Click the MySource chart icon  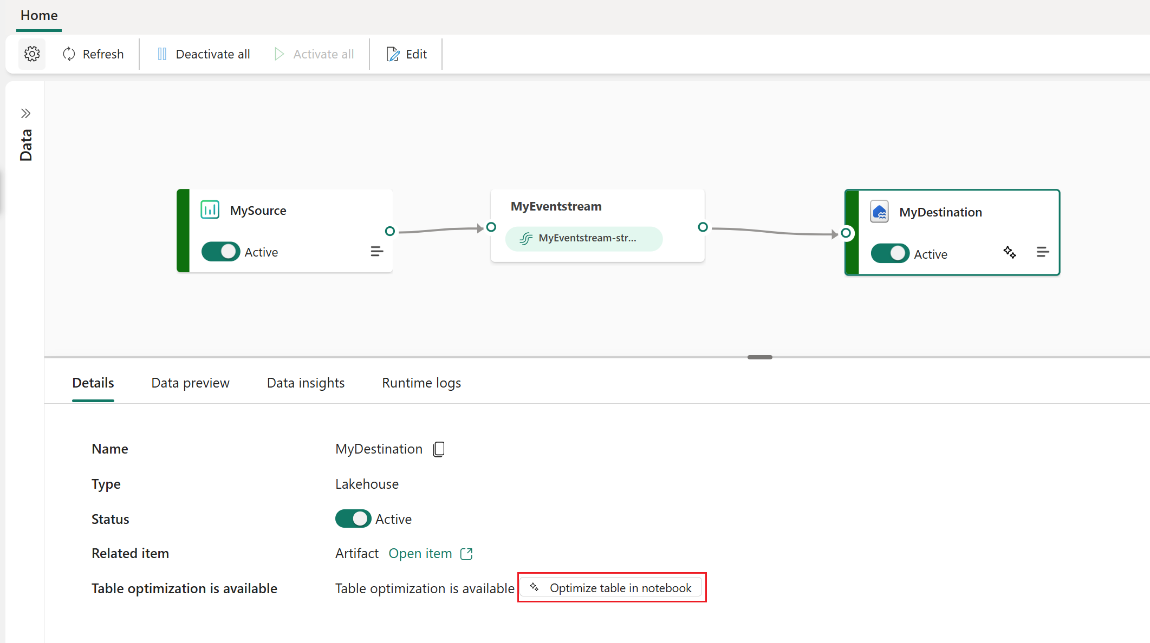[x=210, y=210]
